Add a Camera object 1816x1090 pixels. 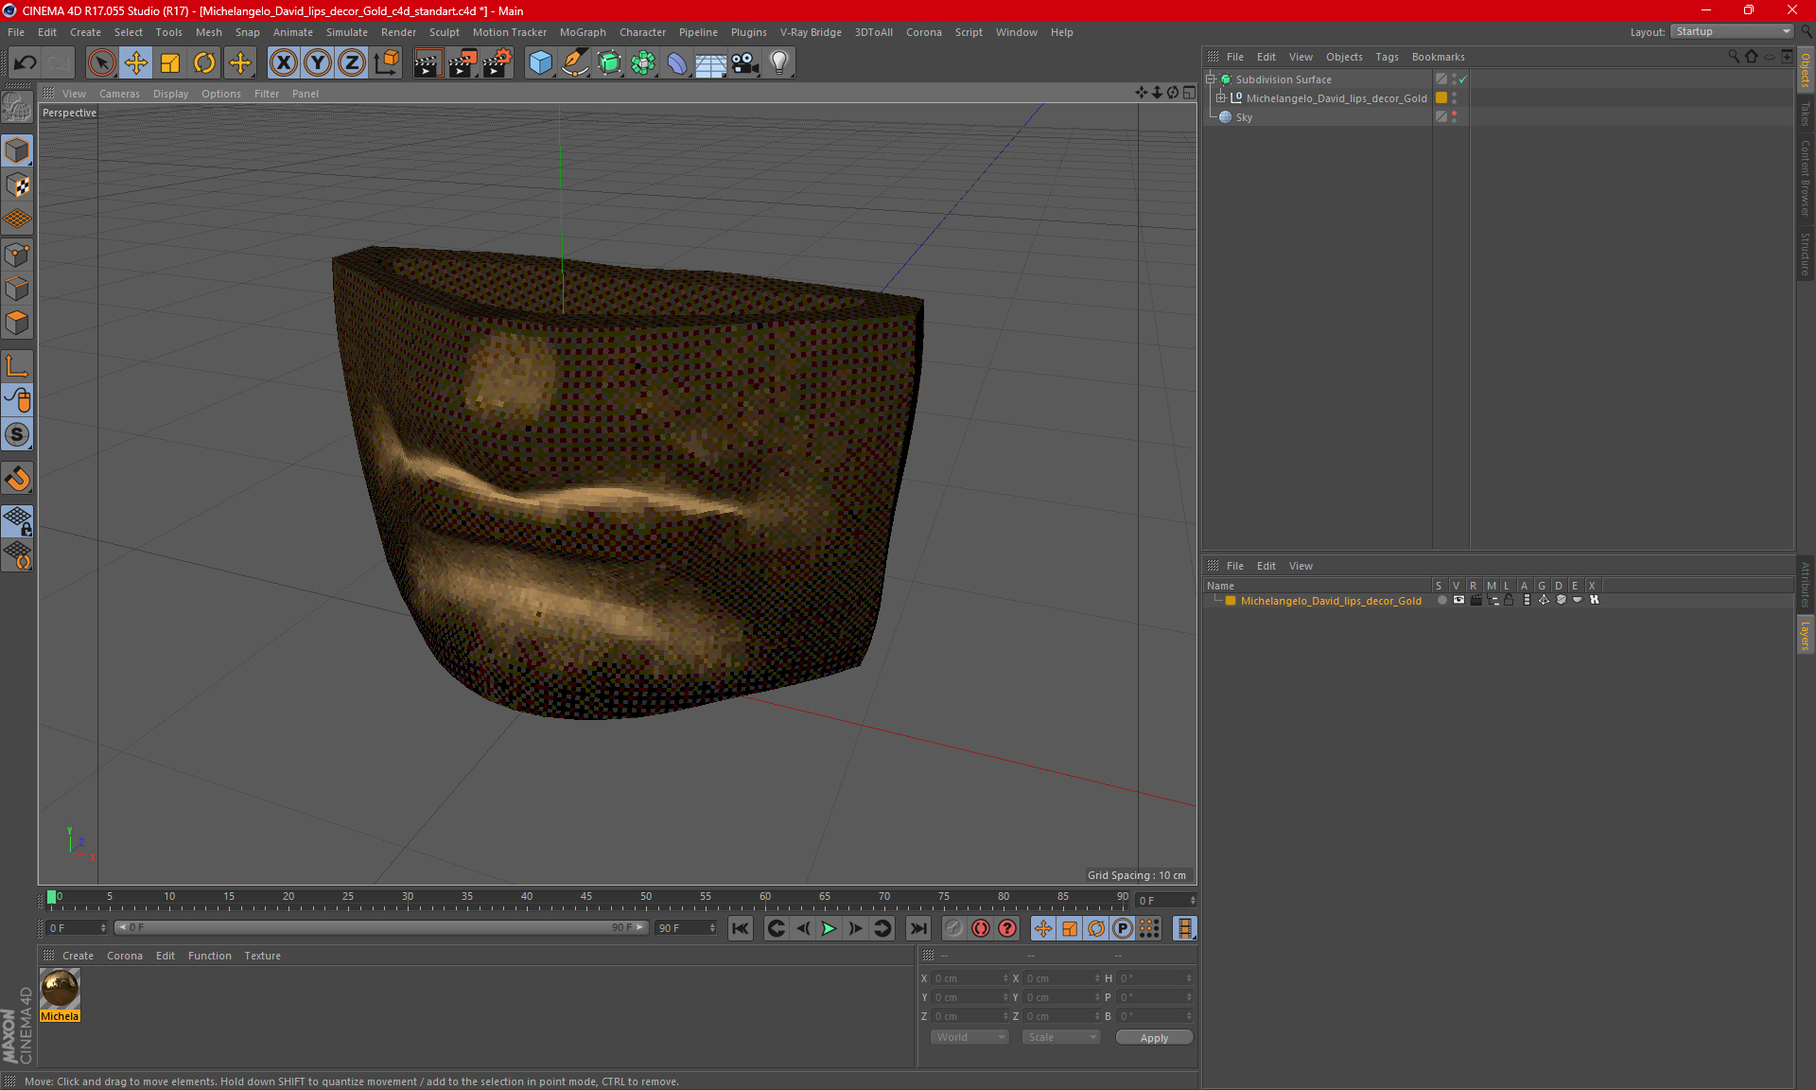pos(745,62)
